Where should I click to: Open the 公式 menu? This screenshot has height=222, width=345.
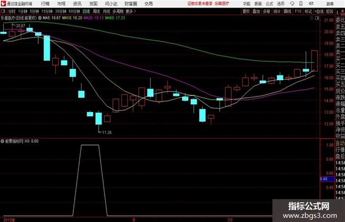(x=269, y=4)
